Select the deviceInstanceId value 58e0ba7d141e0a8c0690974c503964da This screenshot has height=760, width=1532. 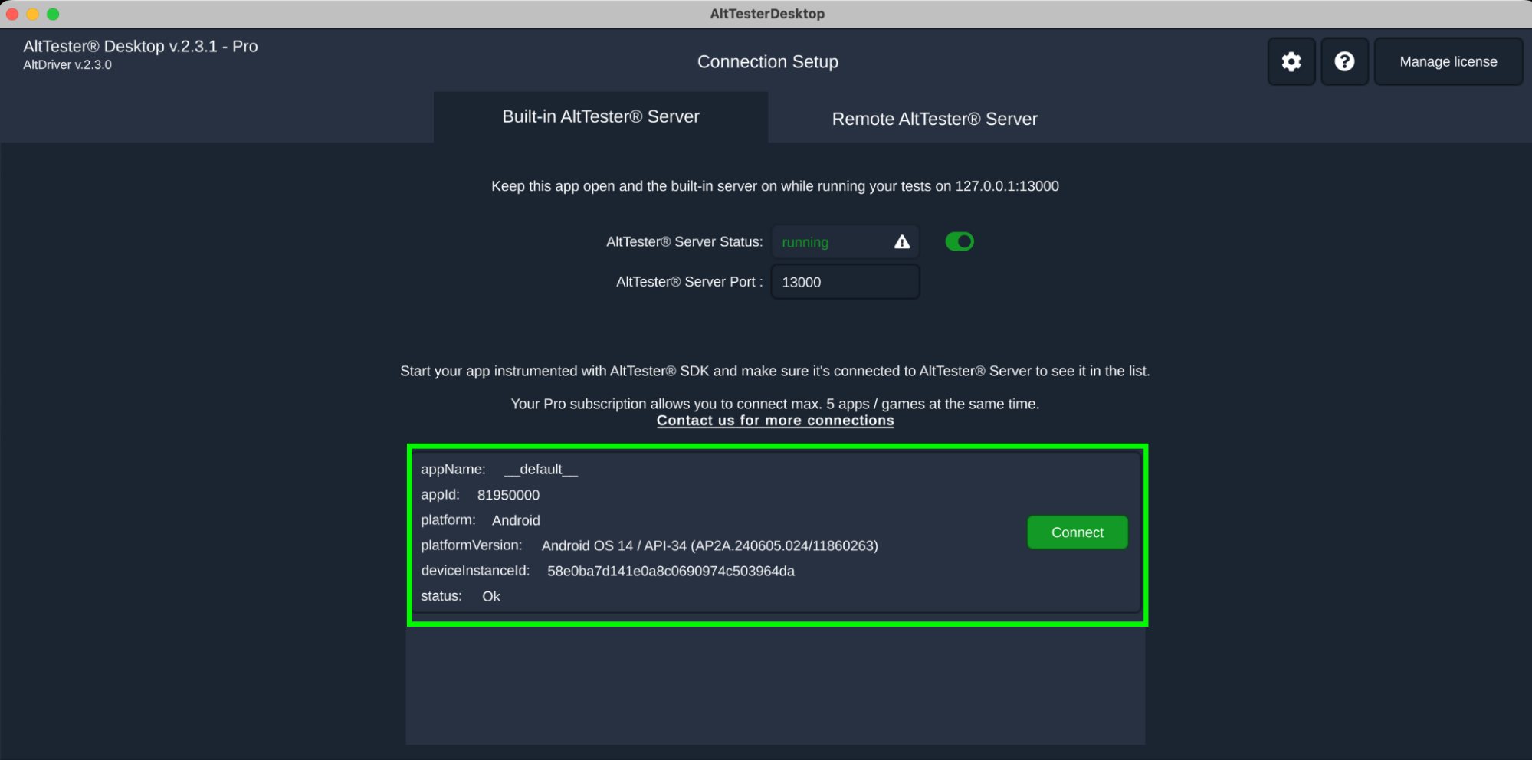[671, 571]
